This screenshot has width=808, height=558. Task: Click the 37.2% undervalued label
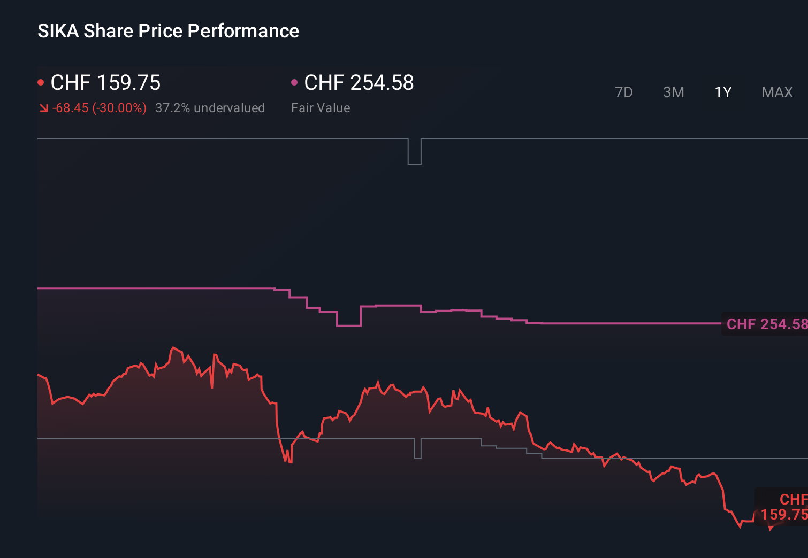[x=210, y=107]
